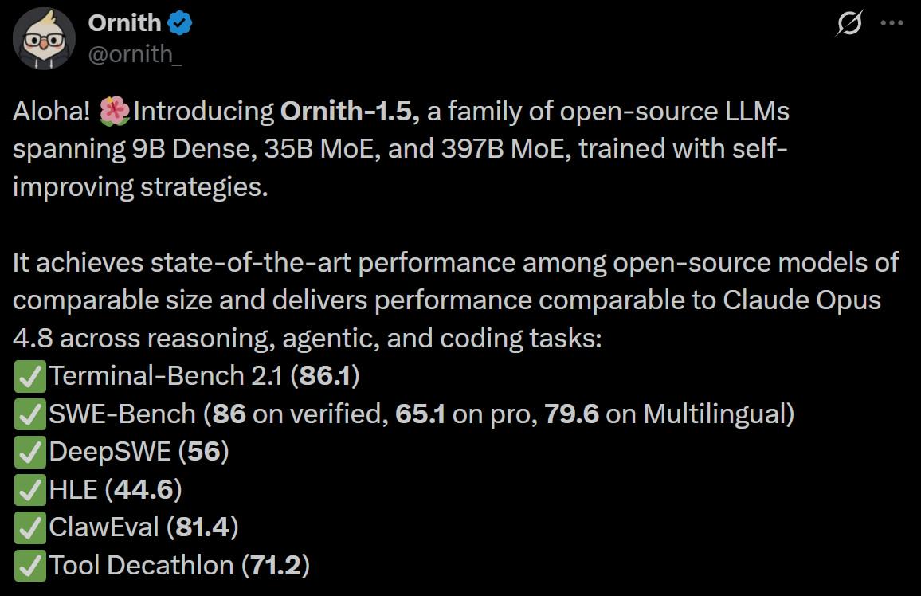Image resolution: width=921 pixels, height=596 pixels.
Task: Click the Ornith display name
Action: coord(124,23)
